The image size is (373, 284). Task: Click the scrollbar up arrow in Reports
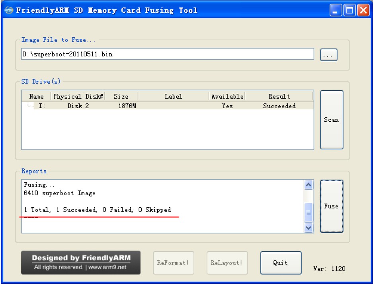(309, 184)
